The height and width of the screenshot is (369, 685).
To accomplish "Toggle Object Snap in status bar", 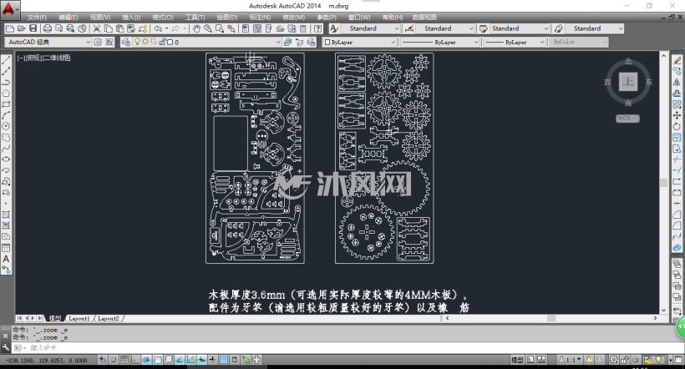I will [x=158, y=360].
